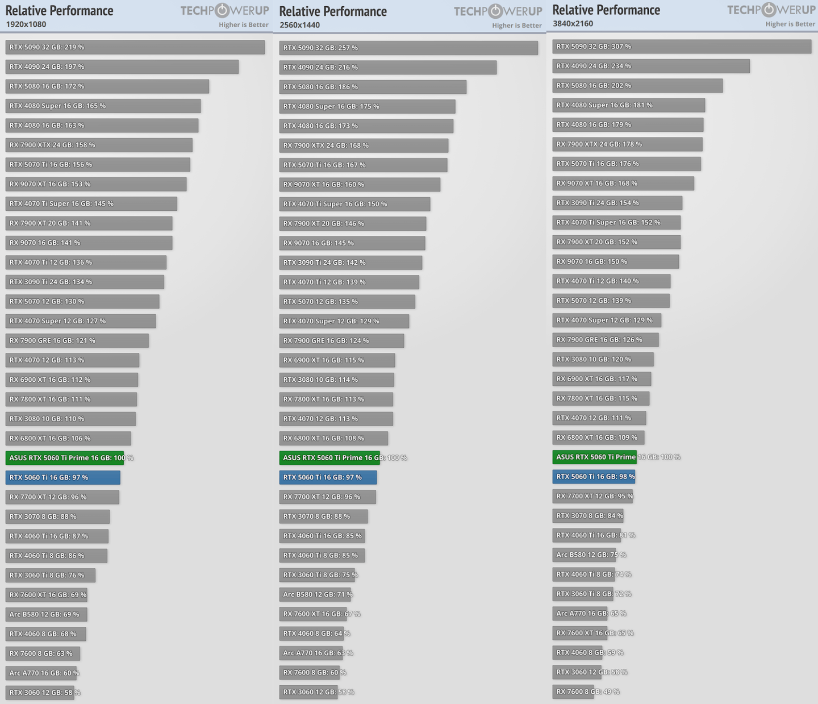Viewport: 818px width, 704px height.
Task: Click the Arc B580 12 GB: 71 % bar
Action: [315, 594]
